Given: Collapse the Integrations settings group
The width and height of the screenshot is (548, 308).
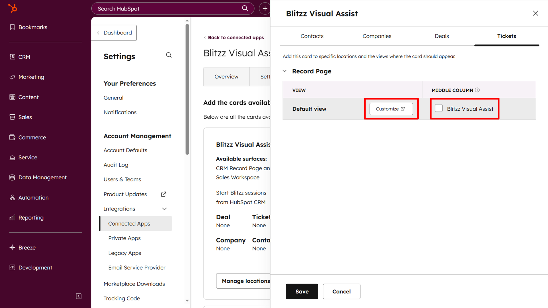Looking at the screenshot, I should point(164,209).
